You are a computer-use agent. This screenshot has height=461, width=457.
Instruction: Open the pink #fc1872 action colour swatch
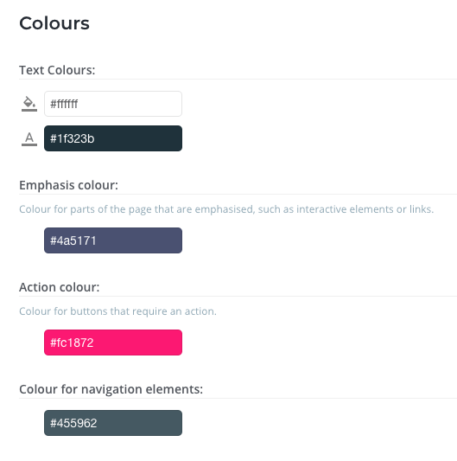113,343
